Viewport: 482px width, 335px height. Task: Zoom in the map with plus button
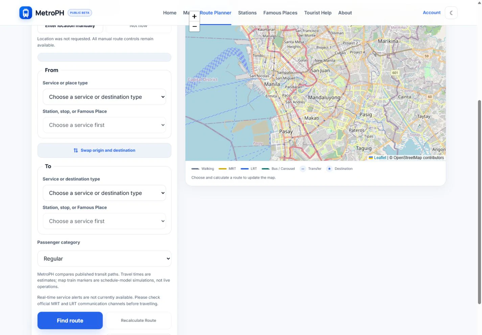click(194, 16)
